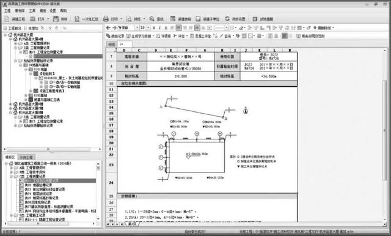Click the 评语库 toolbar button

click(x=164, y=36)
